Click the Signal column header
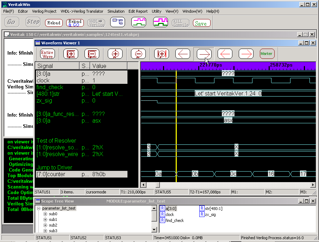Screen dimensions: 319x242 point(57,66)
